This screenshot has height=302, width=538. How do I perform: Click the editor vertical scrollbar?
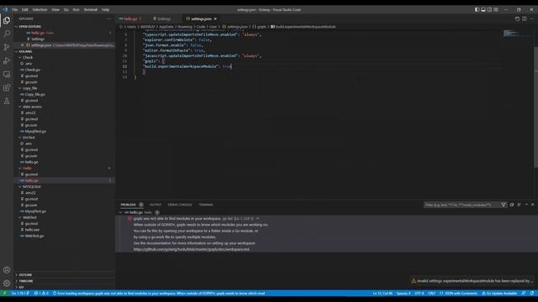(x=535, y=107)
